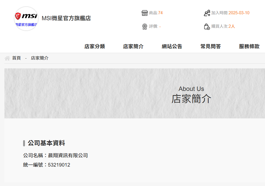Click the 統一編號 53219012 line
Viewport: 265px width, 186px height.
pyautogui.click(x=47, y=165)
